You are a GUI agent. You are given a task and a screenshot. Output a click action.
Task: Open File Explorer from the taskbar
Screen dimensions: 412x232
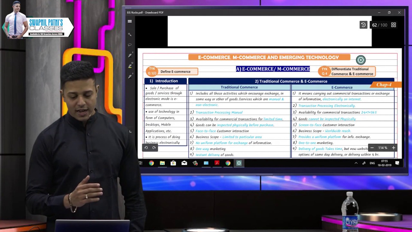point(162,163)
